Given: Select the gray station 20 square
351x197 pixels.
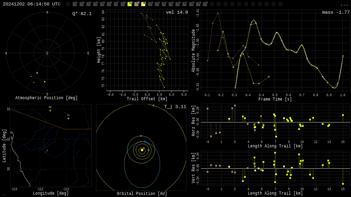Looking at the screenshot, I should (205, 4).
